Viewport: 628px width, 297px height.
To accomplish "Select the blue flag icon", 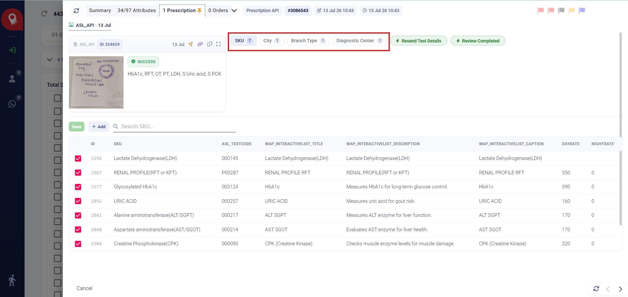I will coord(582,10).
